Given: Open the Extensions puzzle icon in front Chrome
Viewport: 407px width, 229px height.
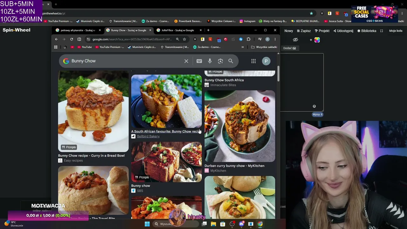Looking at the screenshot, I should pos(248,39).
